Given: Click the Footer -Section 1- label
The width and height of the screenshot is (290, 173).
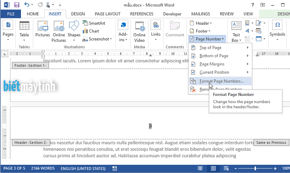Looking at the screenshot, I should click(30, 66).
